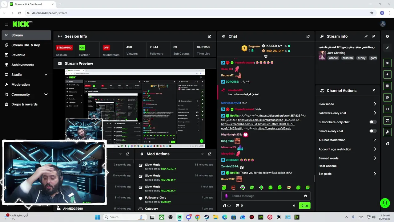
Task: Click the purple microphone icon in chat
Action: pos(226,196)
